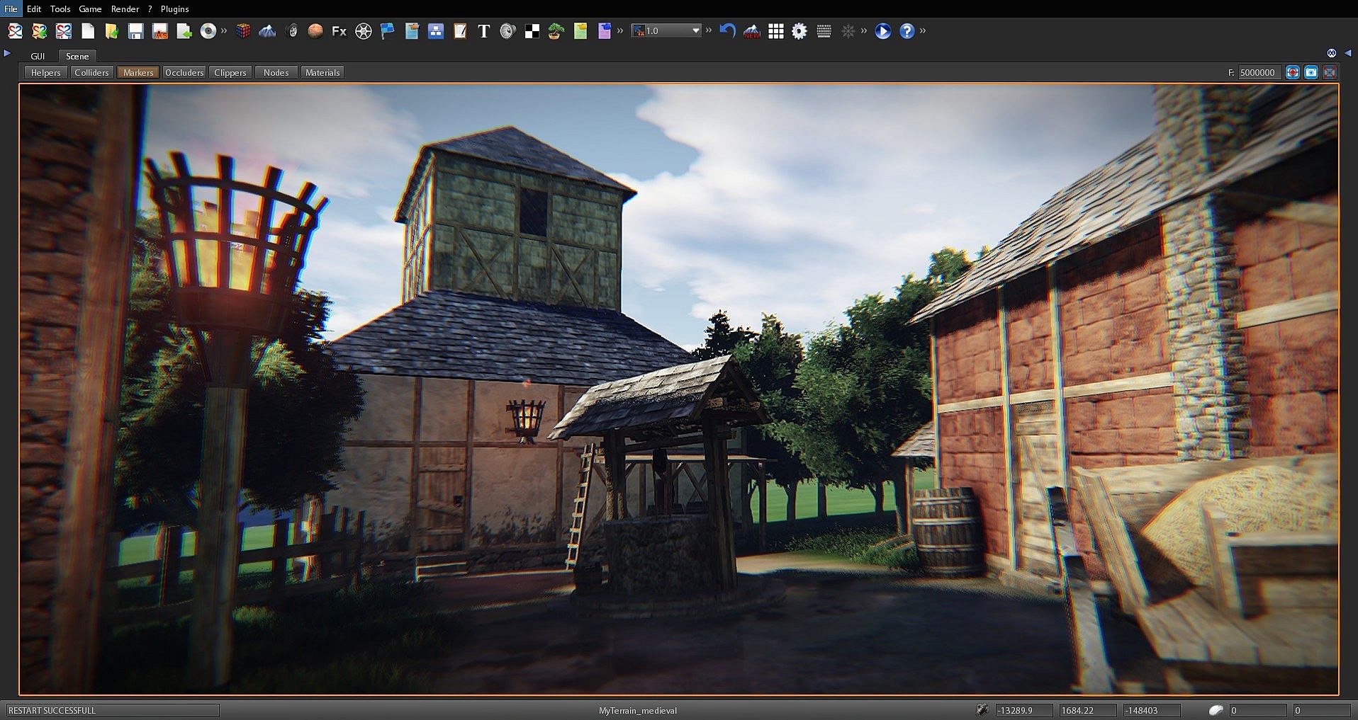
Task: Click the blue play button icon
Action: 882,31
